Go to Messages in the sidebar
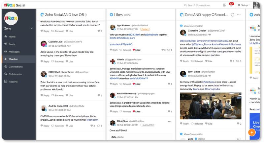Viewport: 264px width, 144px height. pyautogui.click(x=14, y=52)
